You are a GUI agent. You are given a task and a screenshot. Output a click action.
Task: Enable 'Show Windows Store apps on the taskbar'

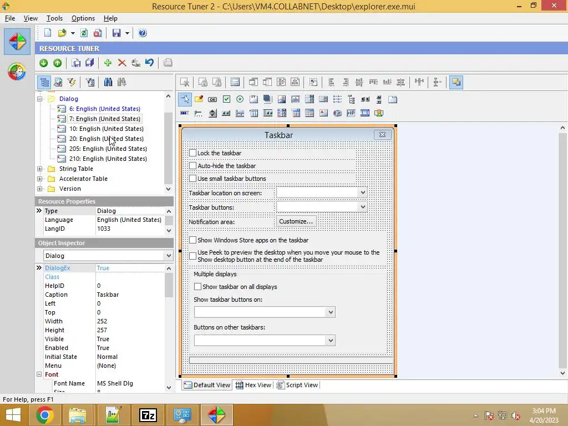tap(192, 240)
